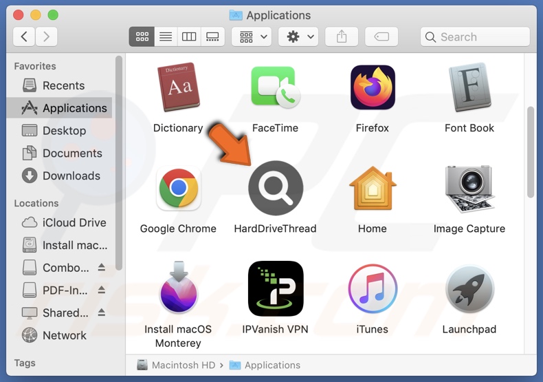The width and height of the screenshot is (543, 382).
Task: Select the FaceTime app icon
Action: tap(276, 87)
